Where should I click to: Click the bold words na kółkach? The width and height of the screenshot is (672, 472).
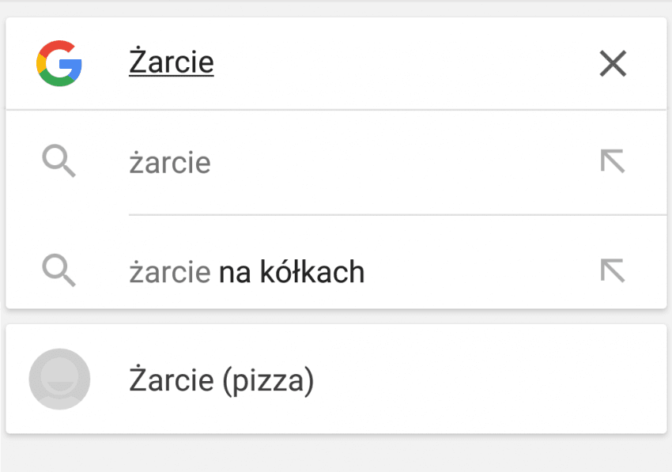(292, 272)
